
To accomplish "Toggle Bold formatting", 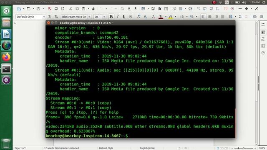I will (x=111, y=17).
